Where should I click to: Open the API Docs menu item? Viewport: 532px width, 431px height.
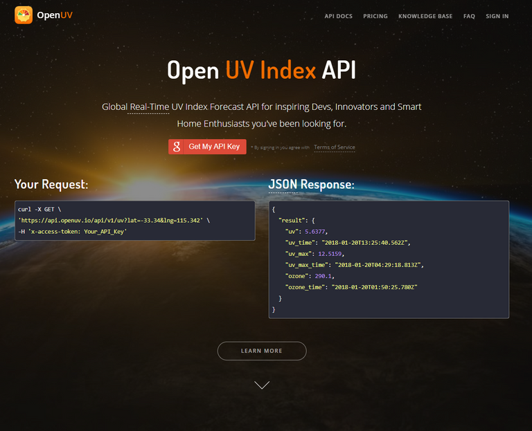click(338, 17)
